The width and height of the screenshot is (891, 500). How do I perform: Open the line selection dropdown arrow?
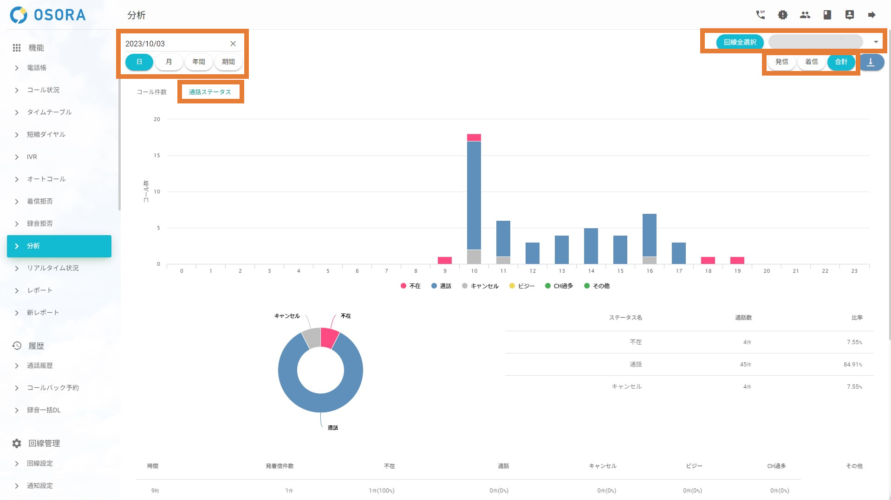pyautogui.click(x=876, y=42)
